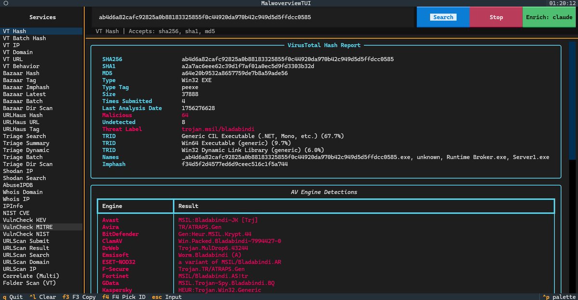
Task: Select Triage Batch service
Action: tap(42, 157)
